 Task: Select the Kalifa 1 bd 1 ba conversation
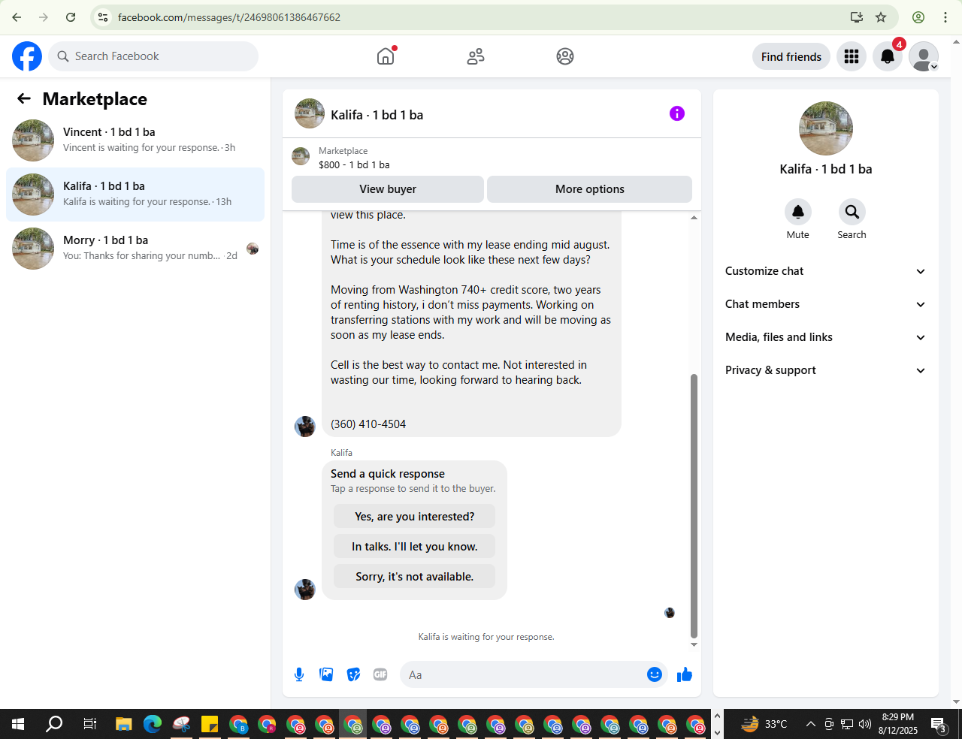point(135,195)
